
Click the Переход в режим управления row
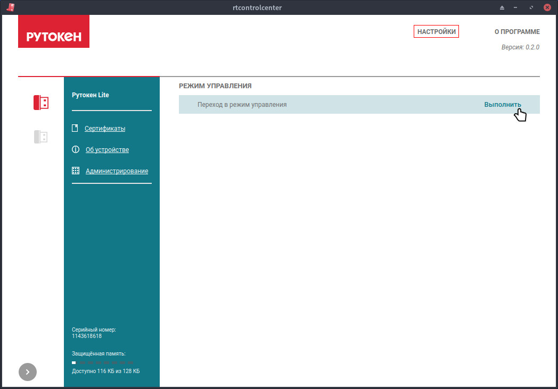[x=359, y=105]
